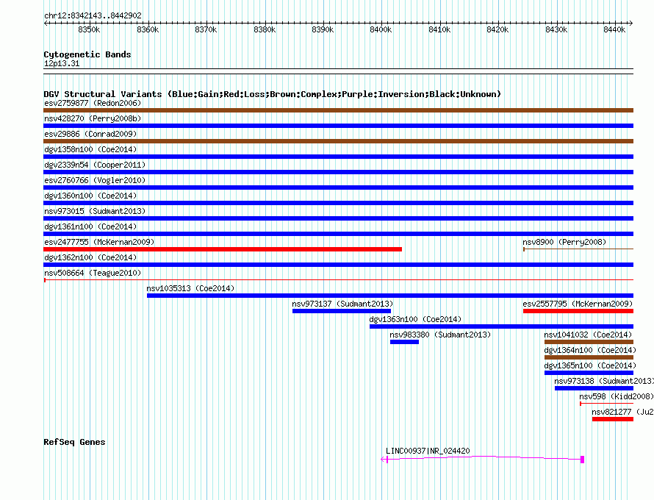The width and height of the screenshot is (654, 500).
Task: Select the nsv428270 (Perry2008b) blue bar
Action: pos(338,126)
